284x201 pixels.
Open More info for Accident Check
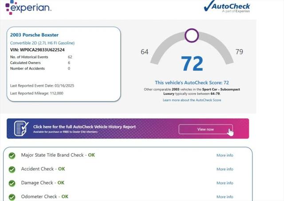tap(225, 169)
